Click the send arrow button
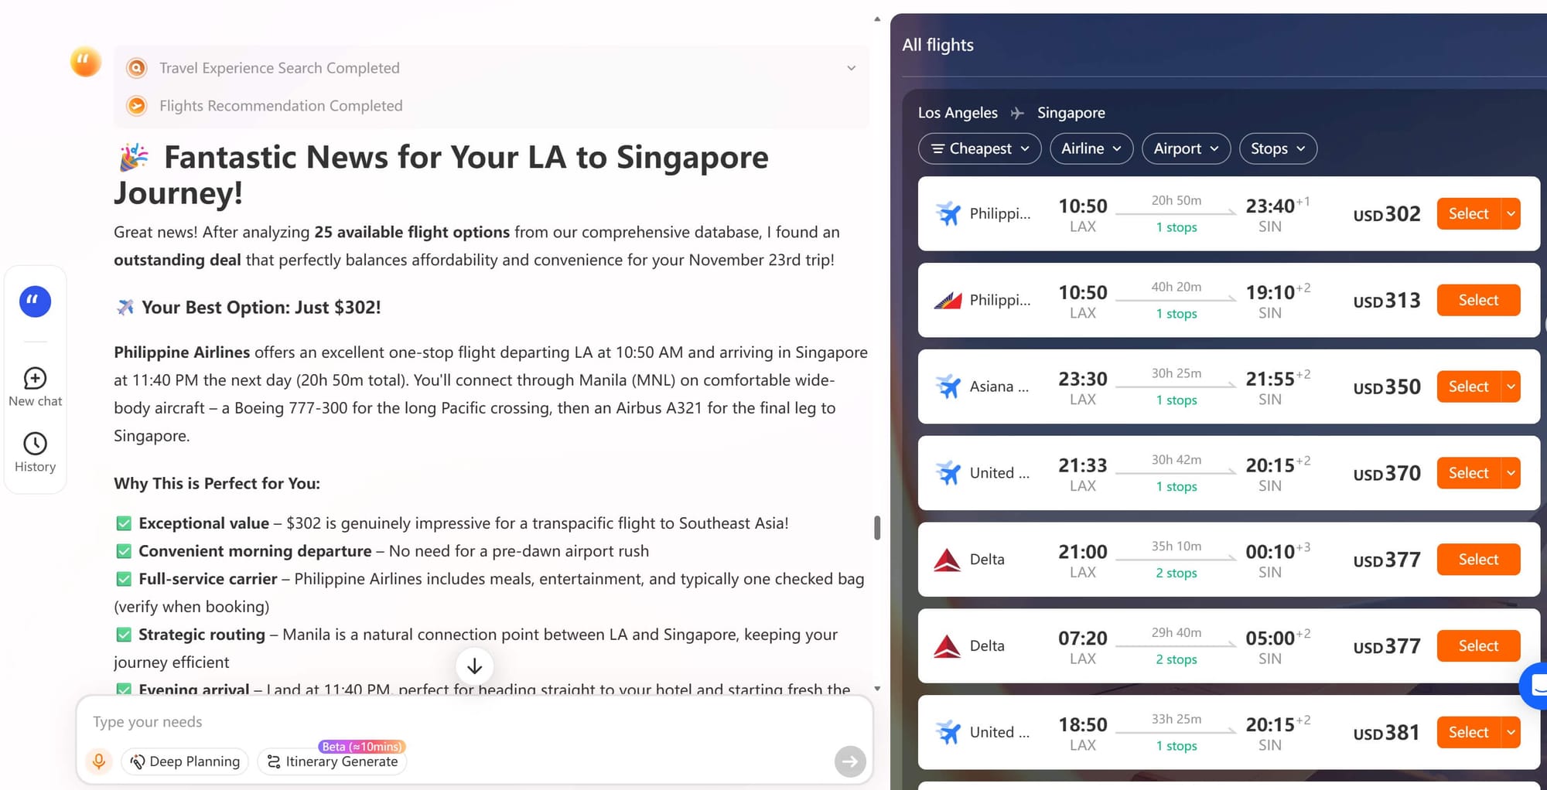The image size is (1547, 790). 849,761
